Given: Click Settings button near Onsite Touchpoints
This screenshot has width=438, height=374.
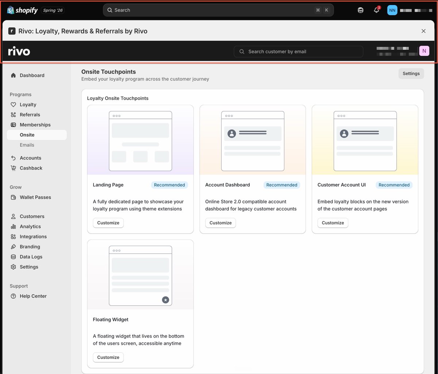Looking at the screenshot, I should tap(411, 74).
